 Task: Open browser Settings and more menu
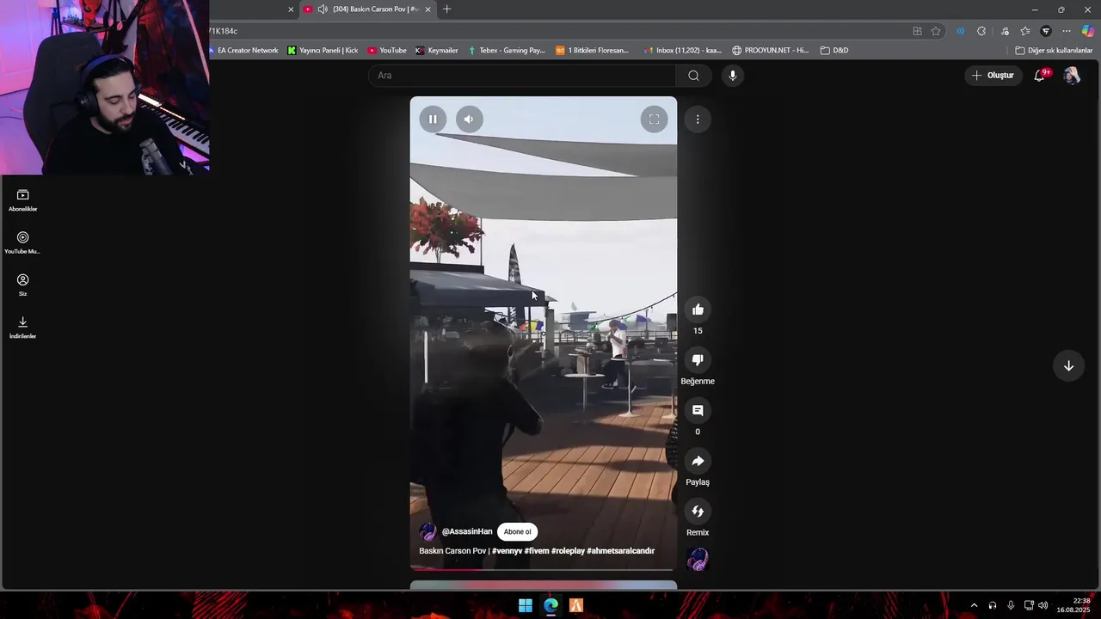pyautogui.click(x=1067, y=31)
